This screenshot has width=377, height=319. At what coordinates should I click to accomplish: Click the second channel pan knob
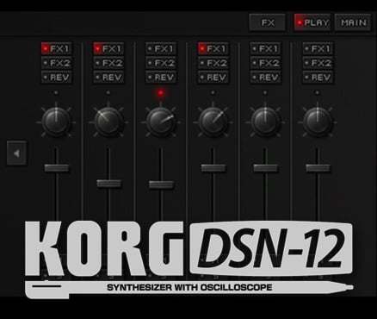pyautogui.click(x=108, y=122)
